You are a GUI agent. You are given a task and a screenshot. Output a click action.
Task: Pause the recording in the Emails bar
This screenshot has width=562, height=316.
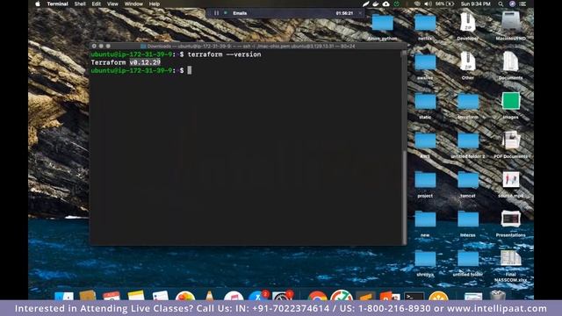216,13
